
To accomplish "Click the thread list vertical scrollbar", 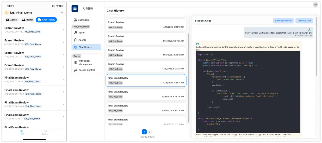I will coord(189,78).
